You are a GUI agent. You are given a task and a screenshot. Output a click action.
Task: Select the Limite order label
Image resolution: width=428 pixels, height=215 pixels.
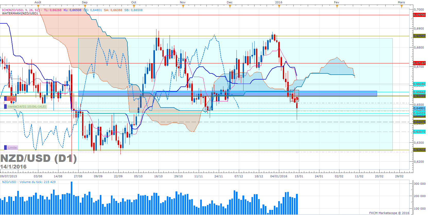[x=12, y=148]
